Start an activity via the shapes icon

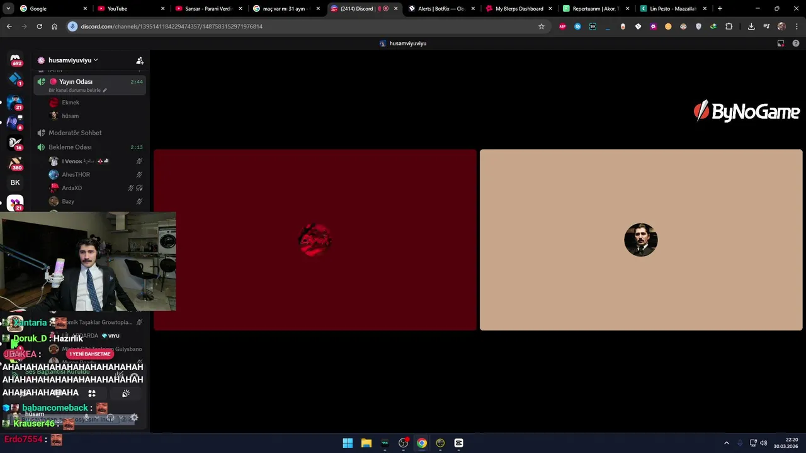pyautogui.click(x=92, y=393)
